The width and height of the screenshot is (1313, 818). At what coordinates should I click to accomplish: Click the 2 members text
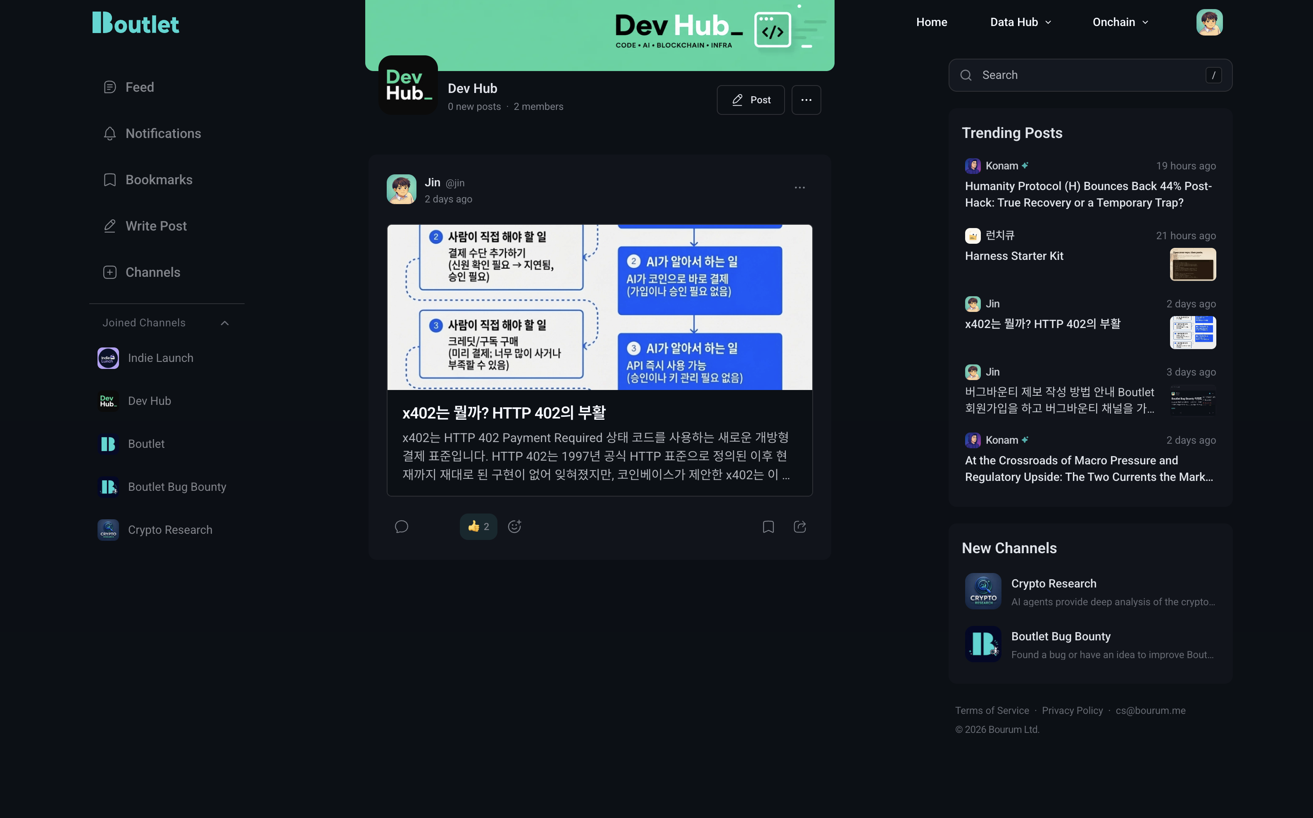(538, 107)
